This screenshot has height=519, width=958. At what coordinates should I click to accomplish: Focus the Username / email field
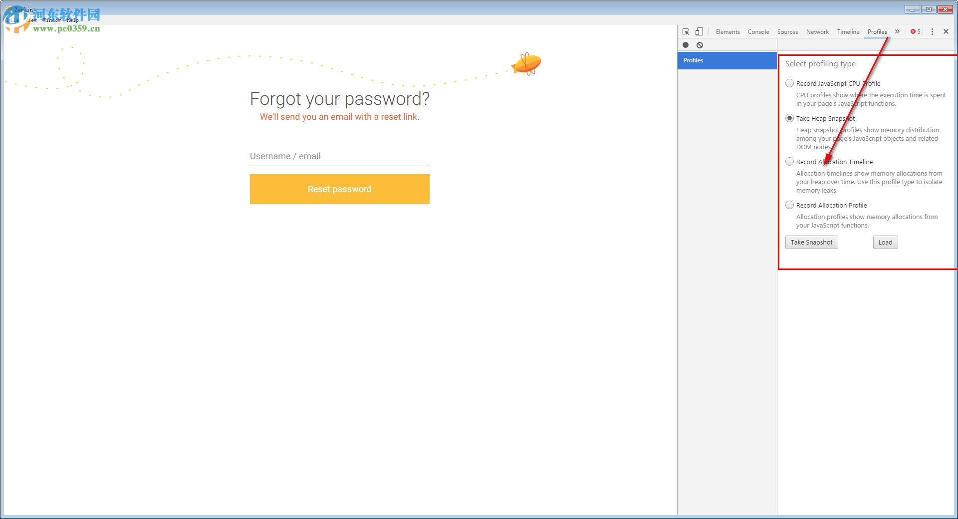point(339,157)
